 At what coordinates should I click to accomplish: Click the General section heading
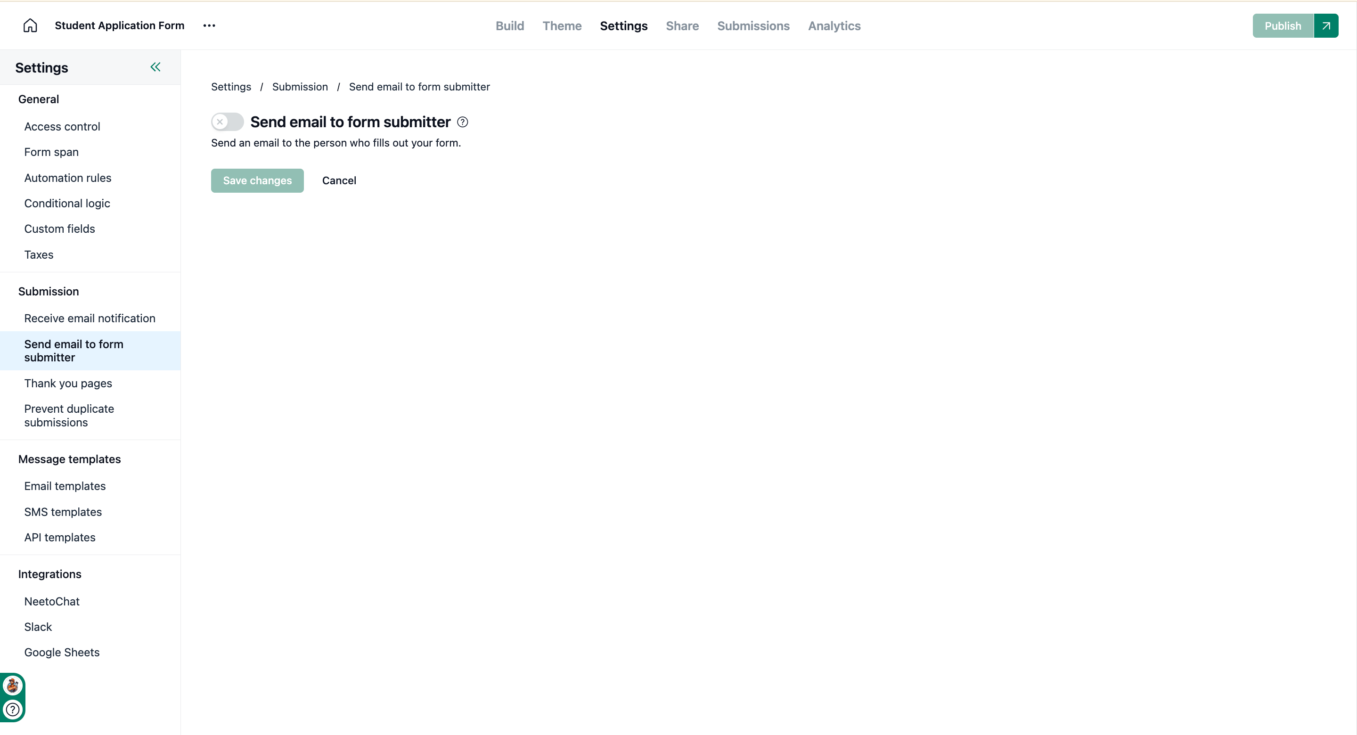click(39, 99)
